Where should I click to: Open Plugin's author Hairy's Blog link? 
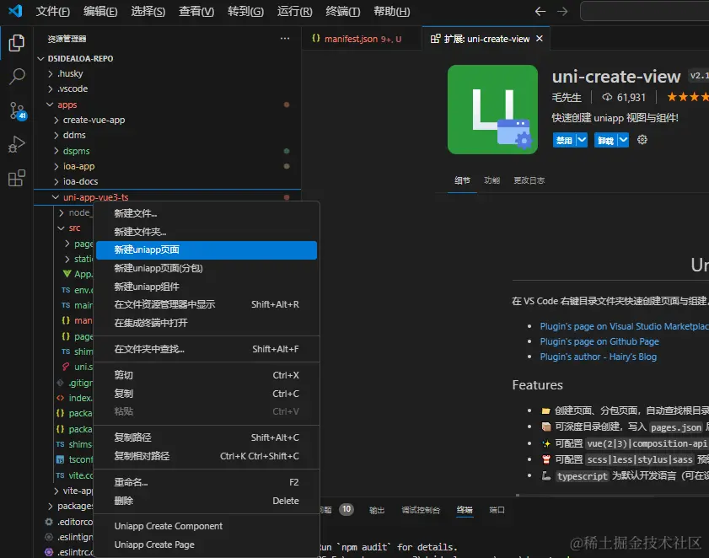pyautogui.click(x=599, y=357)
